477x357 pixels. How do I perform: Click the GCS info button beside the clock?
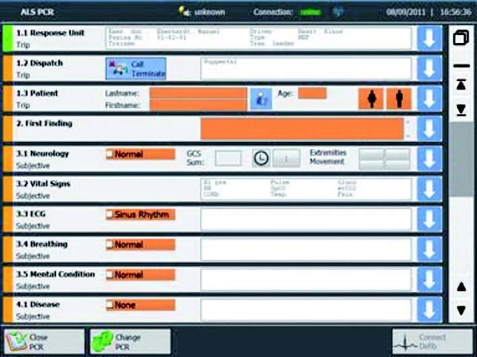[x=286, y=158]
